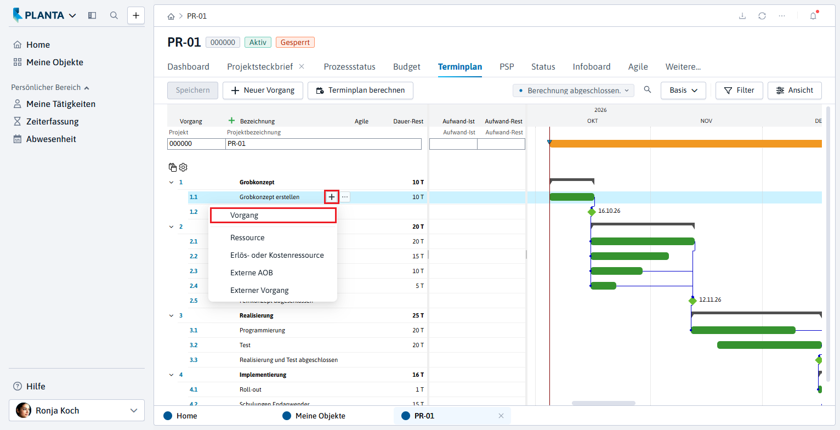Screen dimensions: 840x430
Task: Click the Neuer Vorgang button
Action: (x=263, y=90)
